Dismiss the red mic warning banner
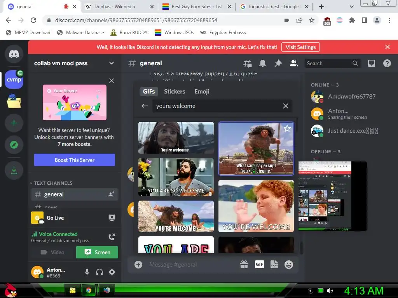The width and height of the screenshot is (398, 298). (x=388, y=47)
